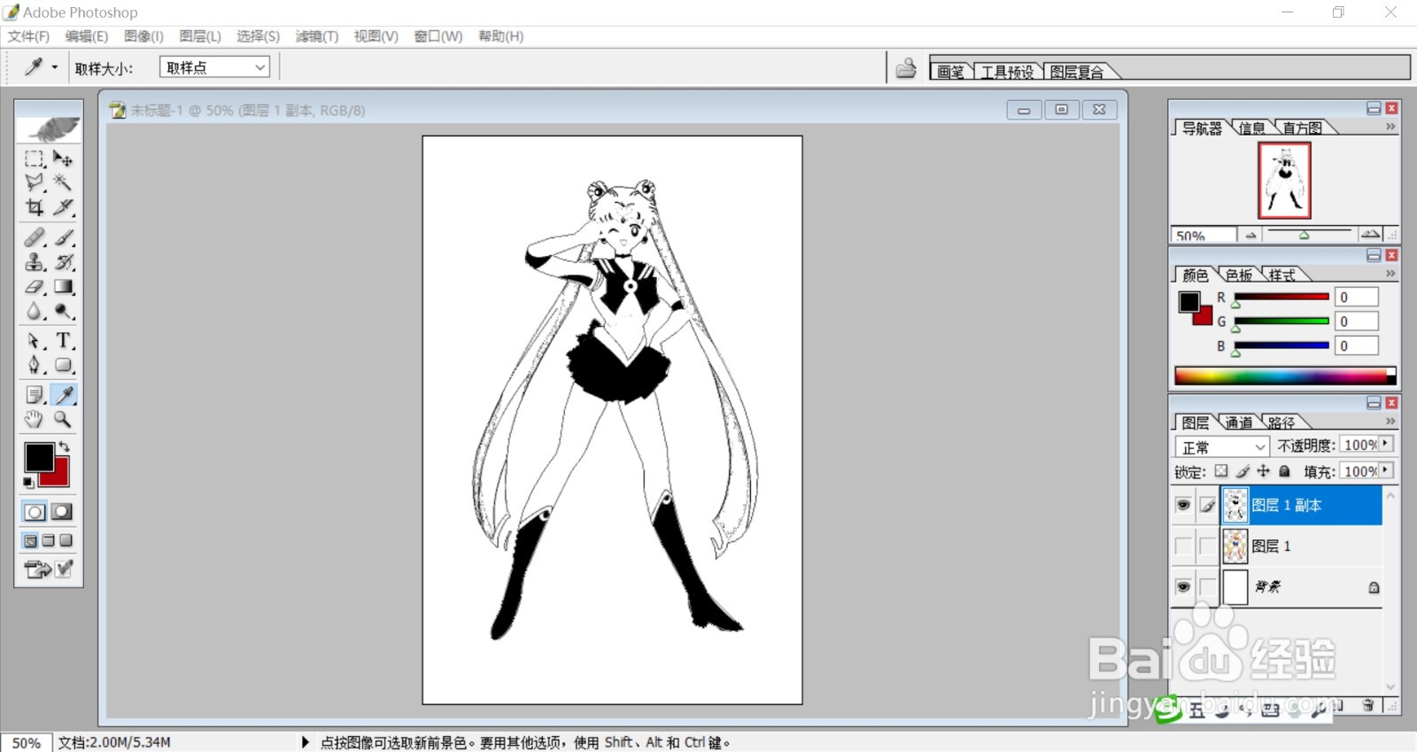
Task: Open the 取样大小 dropdown
Action: [214, 67]
